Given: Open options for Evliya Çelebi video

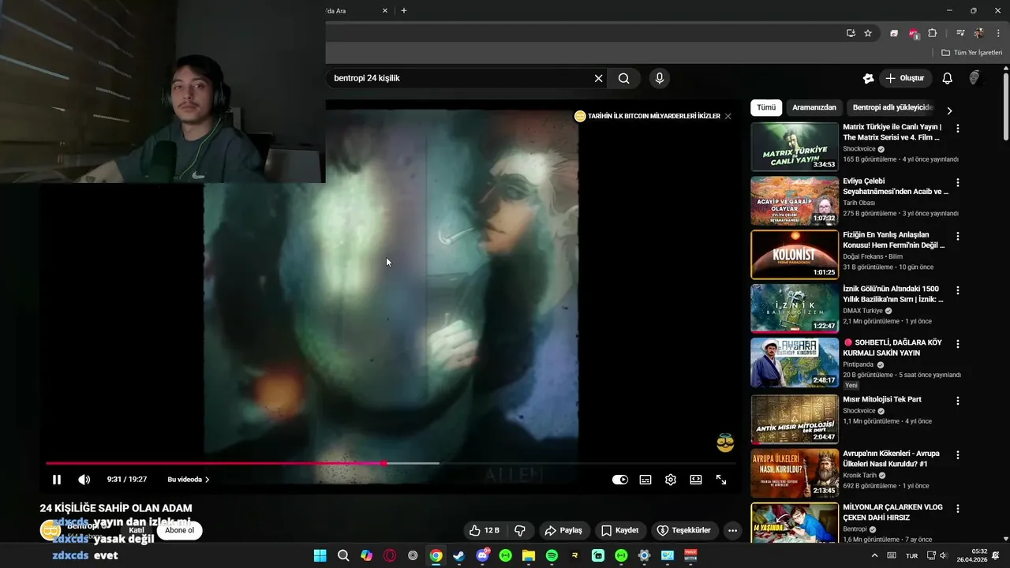Looking at the screenshot, I should [958, 182].
